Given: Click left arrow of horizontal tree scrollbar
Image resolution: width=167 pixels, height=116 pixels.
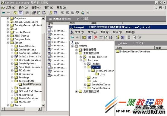Looking at the screenshot, I should pos(3,109).
